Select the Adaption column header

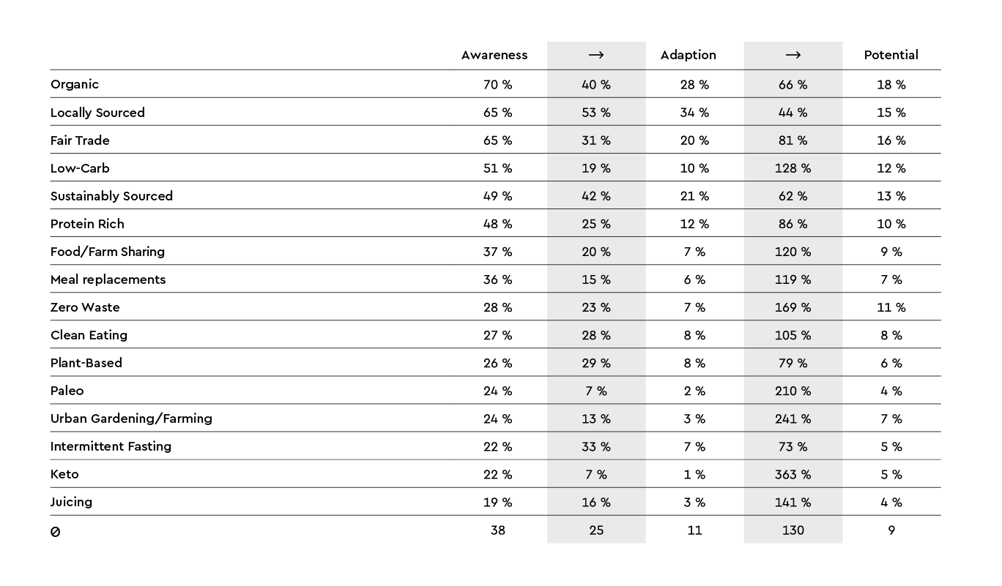tap(689, 55)
